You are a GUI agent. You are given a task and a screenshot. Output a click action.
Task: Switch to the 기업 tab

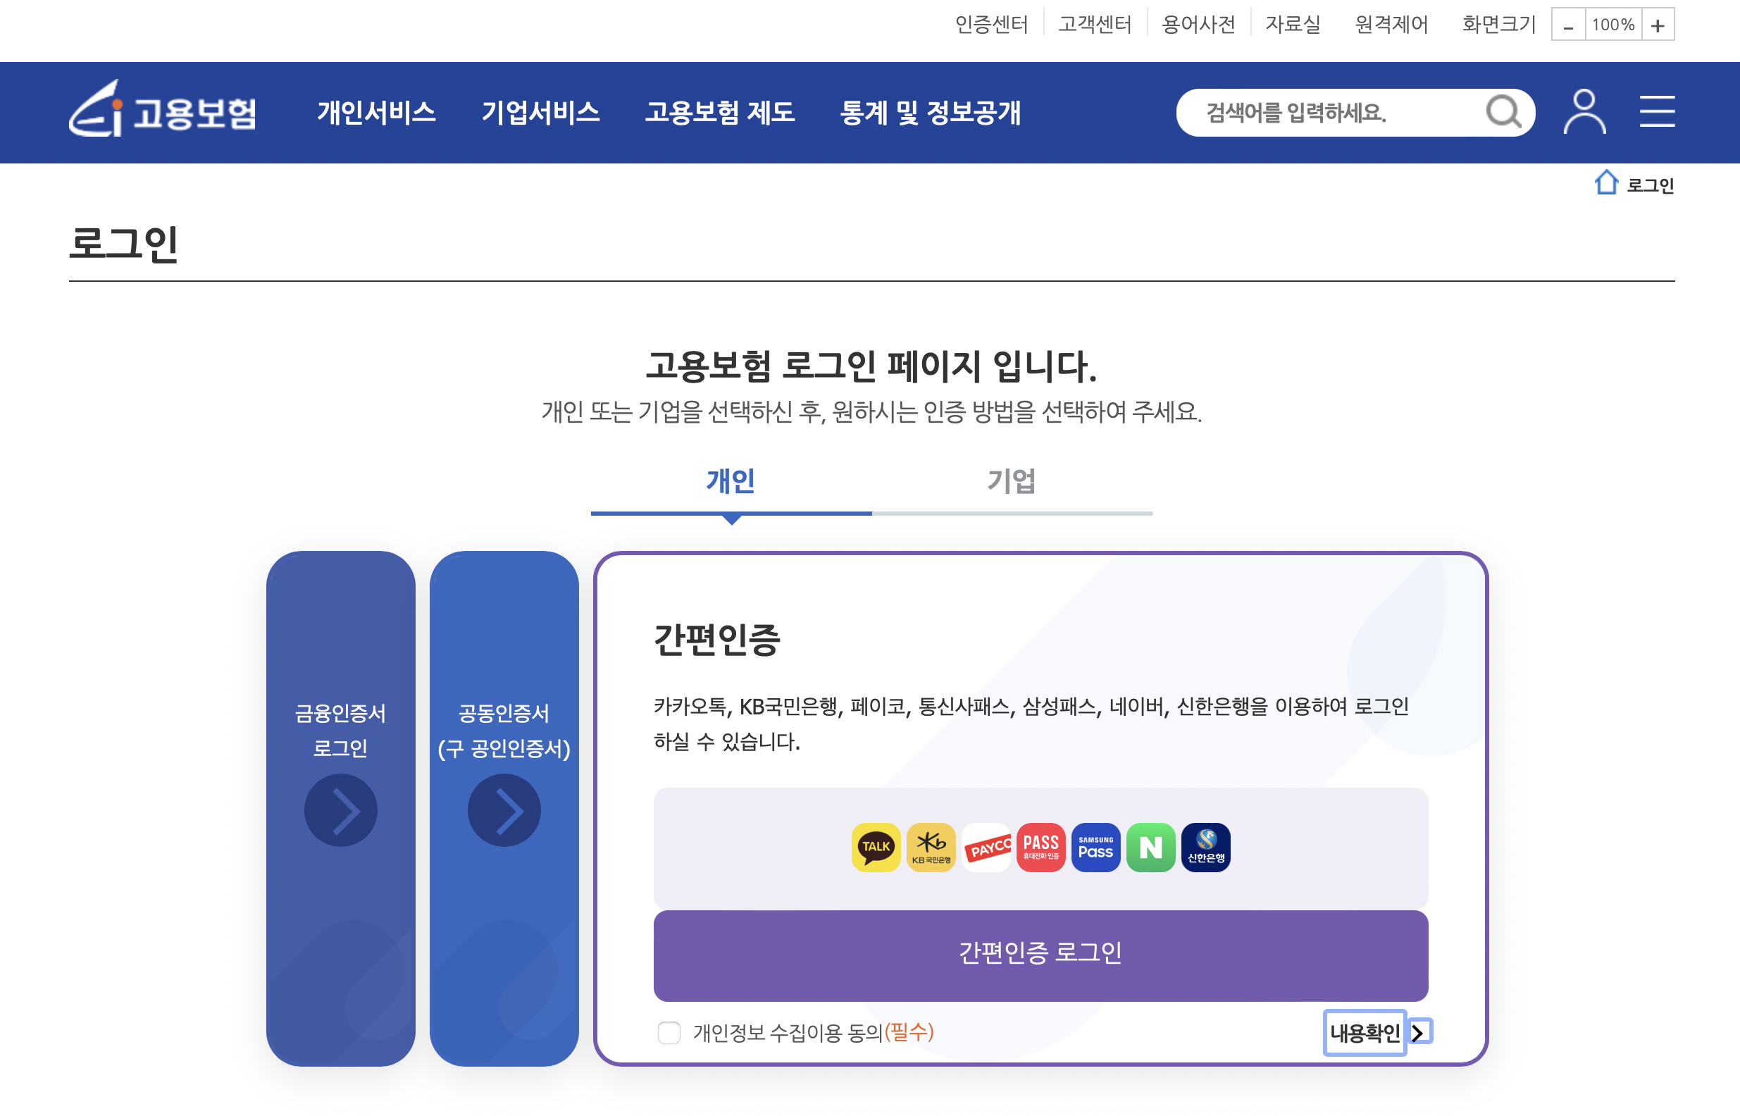coord(1012,482)
